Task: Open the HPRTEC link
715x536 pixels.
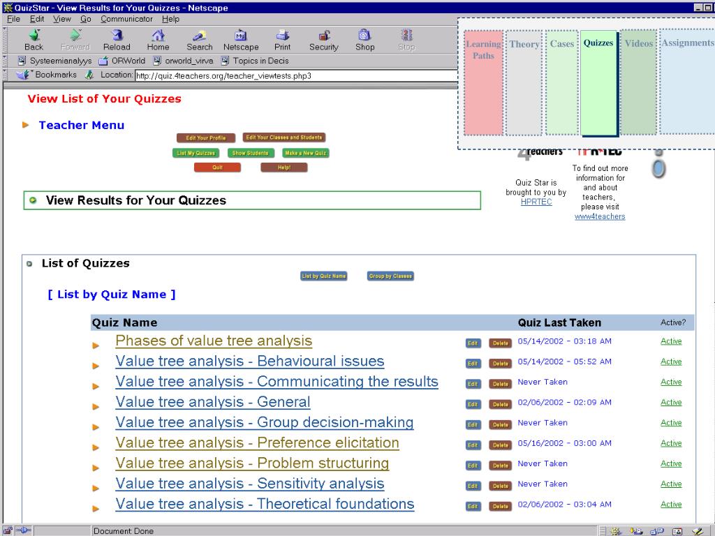Action: coord(536,202)
